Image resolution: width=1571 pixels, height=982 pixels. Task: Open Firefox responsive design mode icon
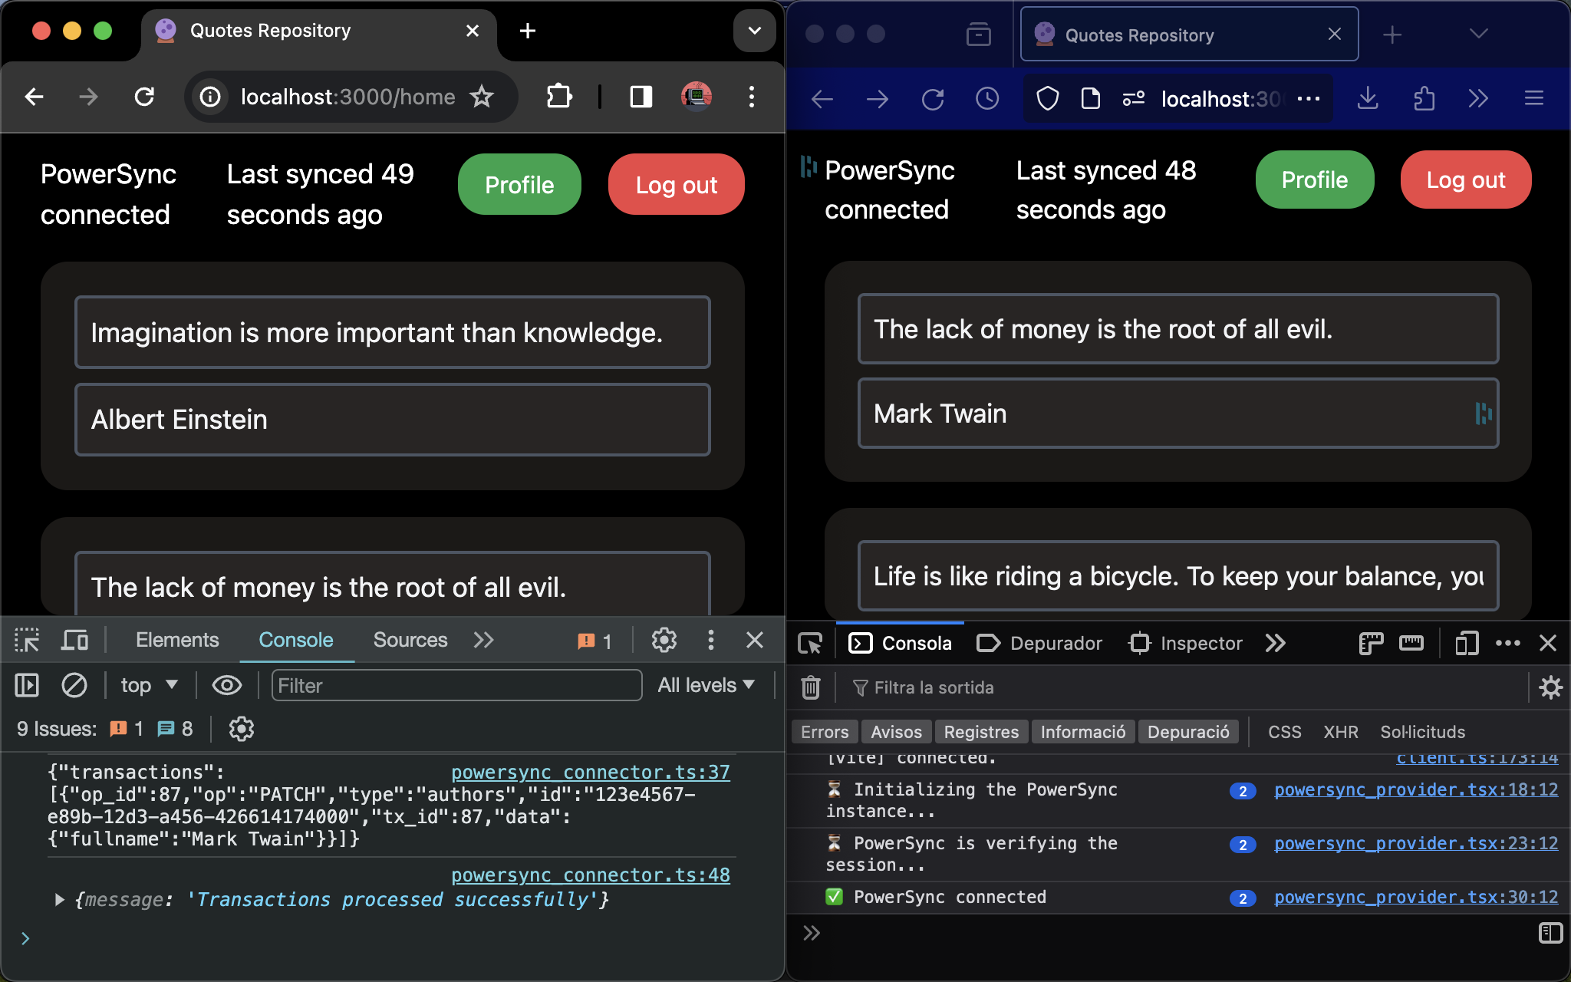coord(1466,643)
